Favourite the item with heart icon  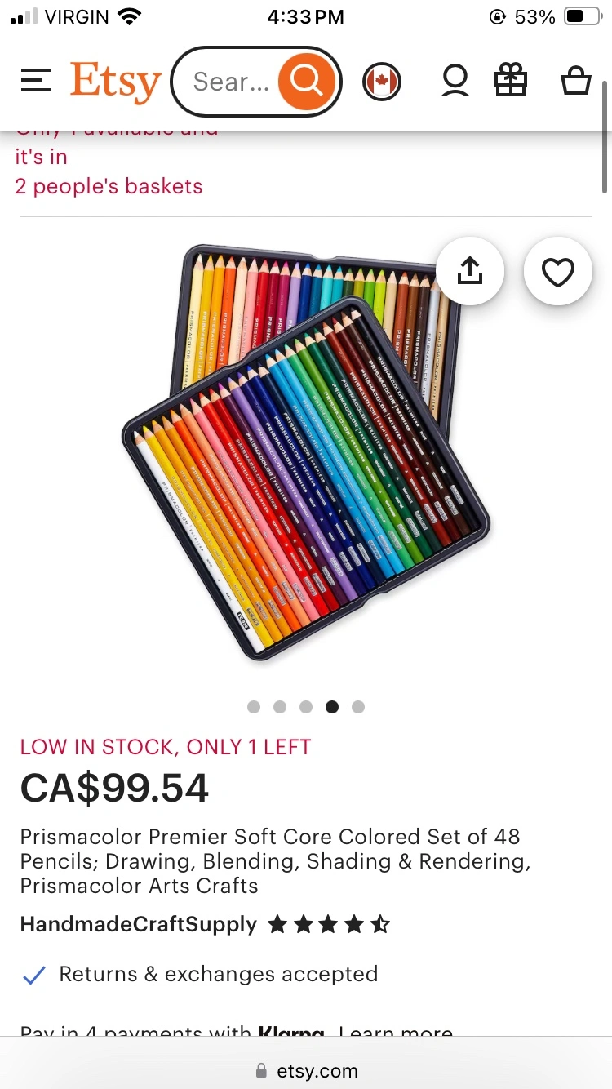[558, 271]
